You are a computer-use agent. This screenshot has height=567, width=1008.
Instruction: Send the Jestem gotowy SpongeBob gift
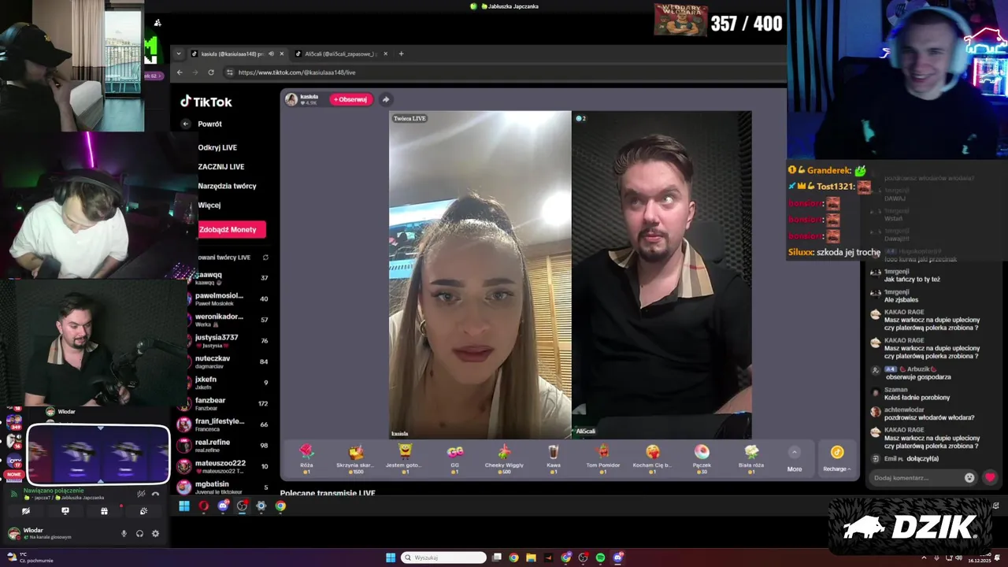[x=405, y=457]
